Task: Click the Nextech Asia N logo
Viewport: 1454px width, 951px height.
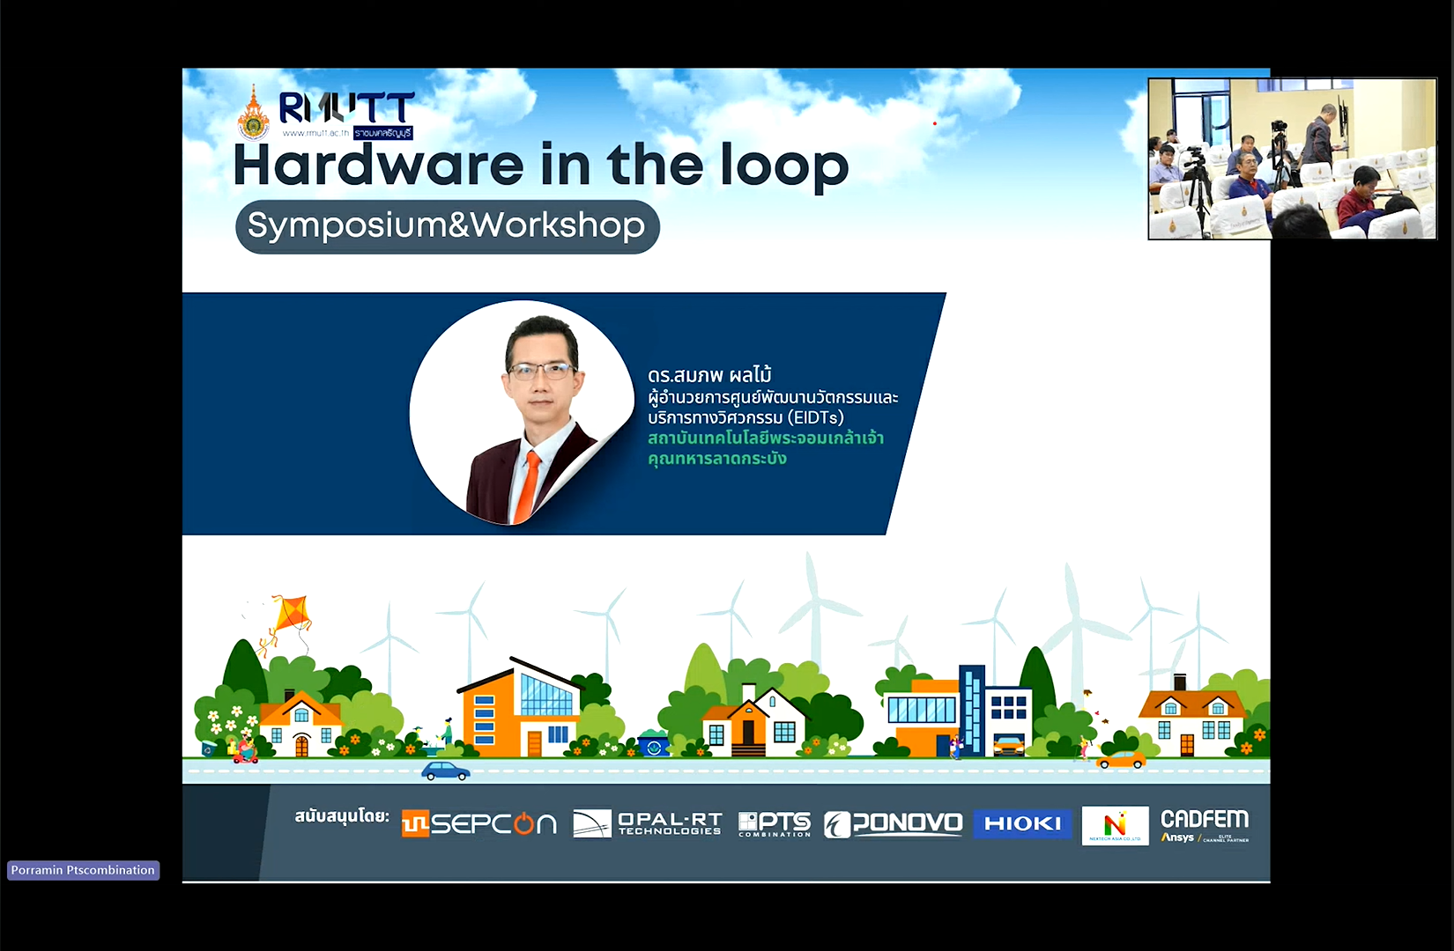Action: pyautogui.click(x=1115, y=826)
